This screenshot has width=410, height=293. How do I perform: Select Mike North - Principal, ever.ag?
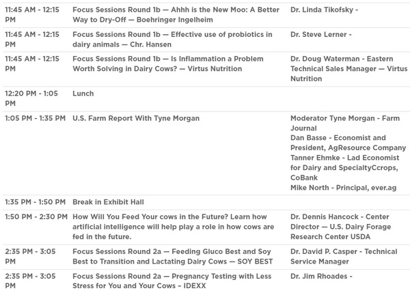point(343,188)
